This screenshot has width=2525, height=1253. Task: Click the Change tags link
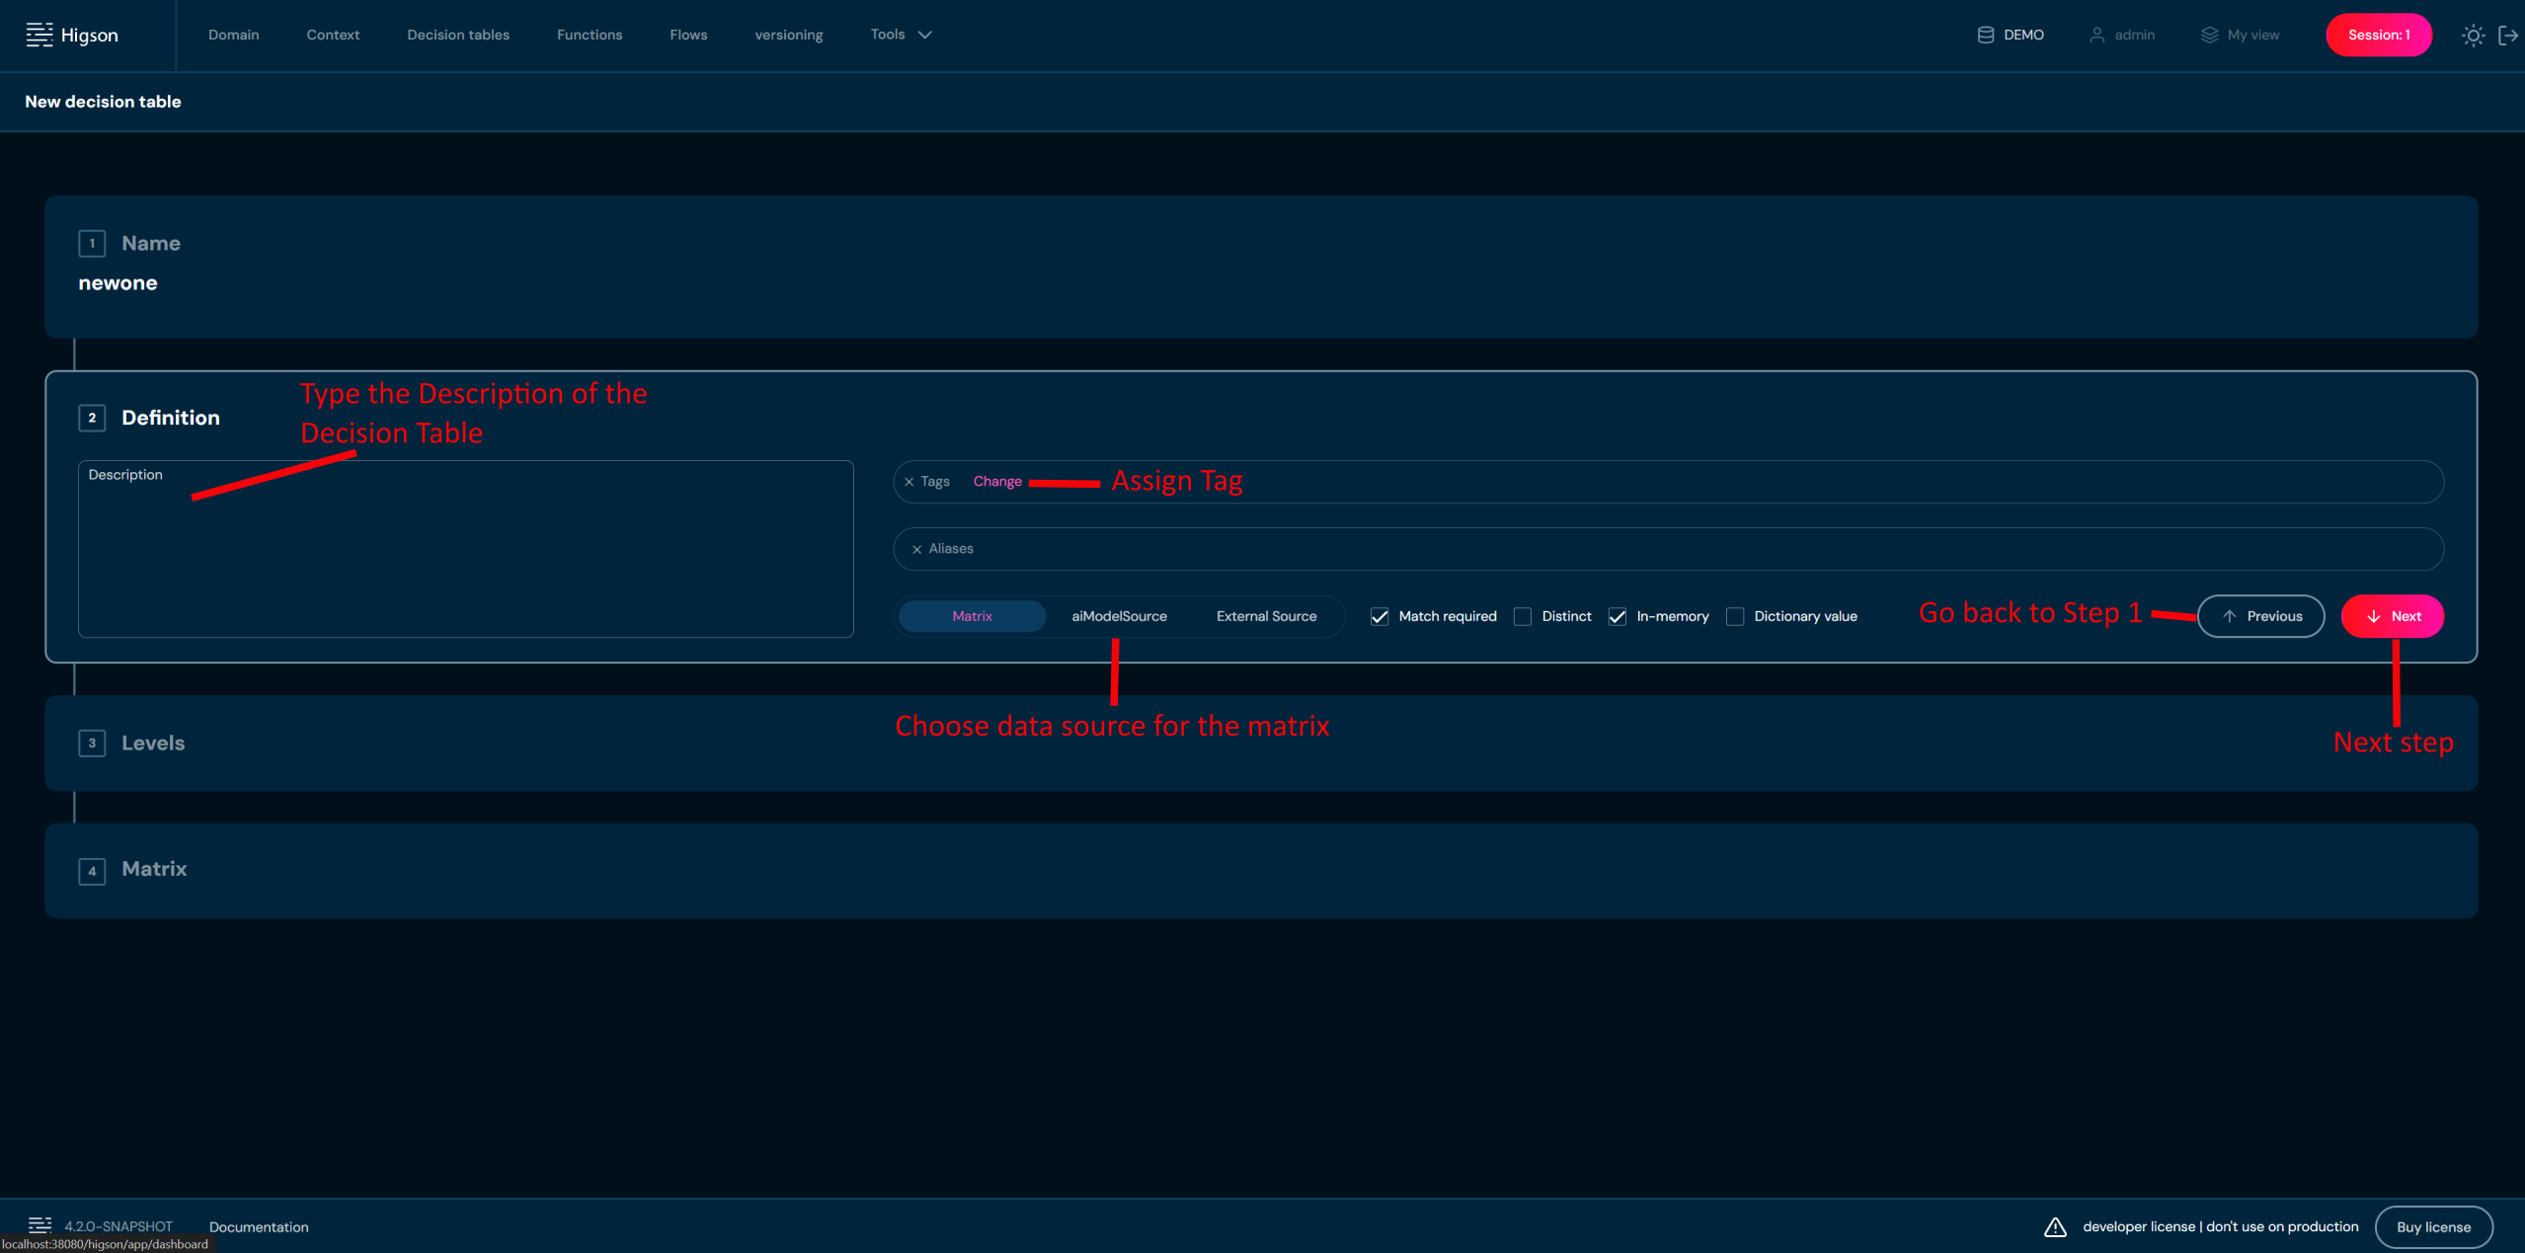point(997,482)
